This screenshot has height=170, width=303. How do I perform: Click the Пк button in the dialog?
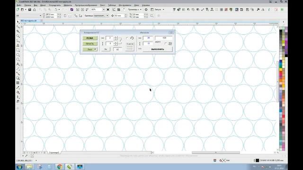tap(106, 49)
